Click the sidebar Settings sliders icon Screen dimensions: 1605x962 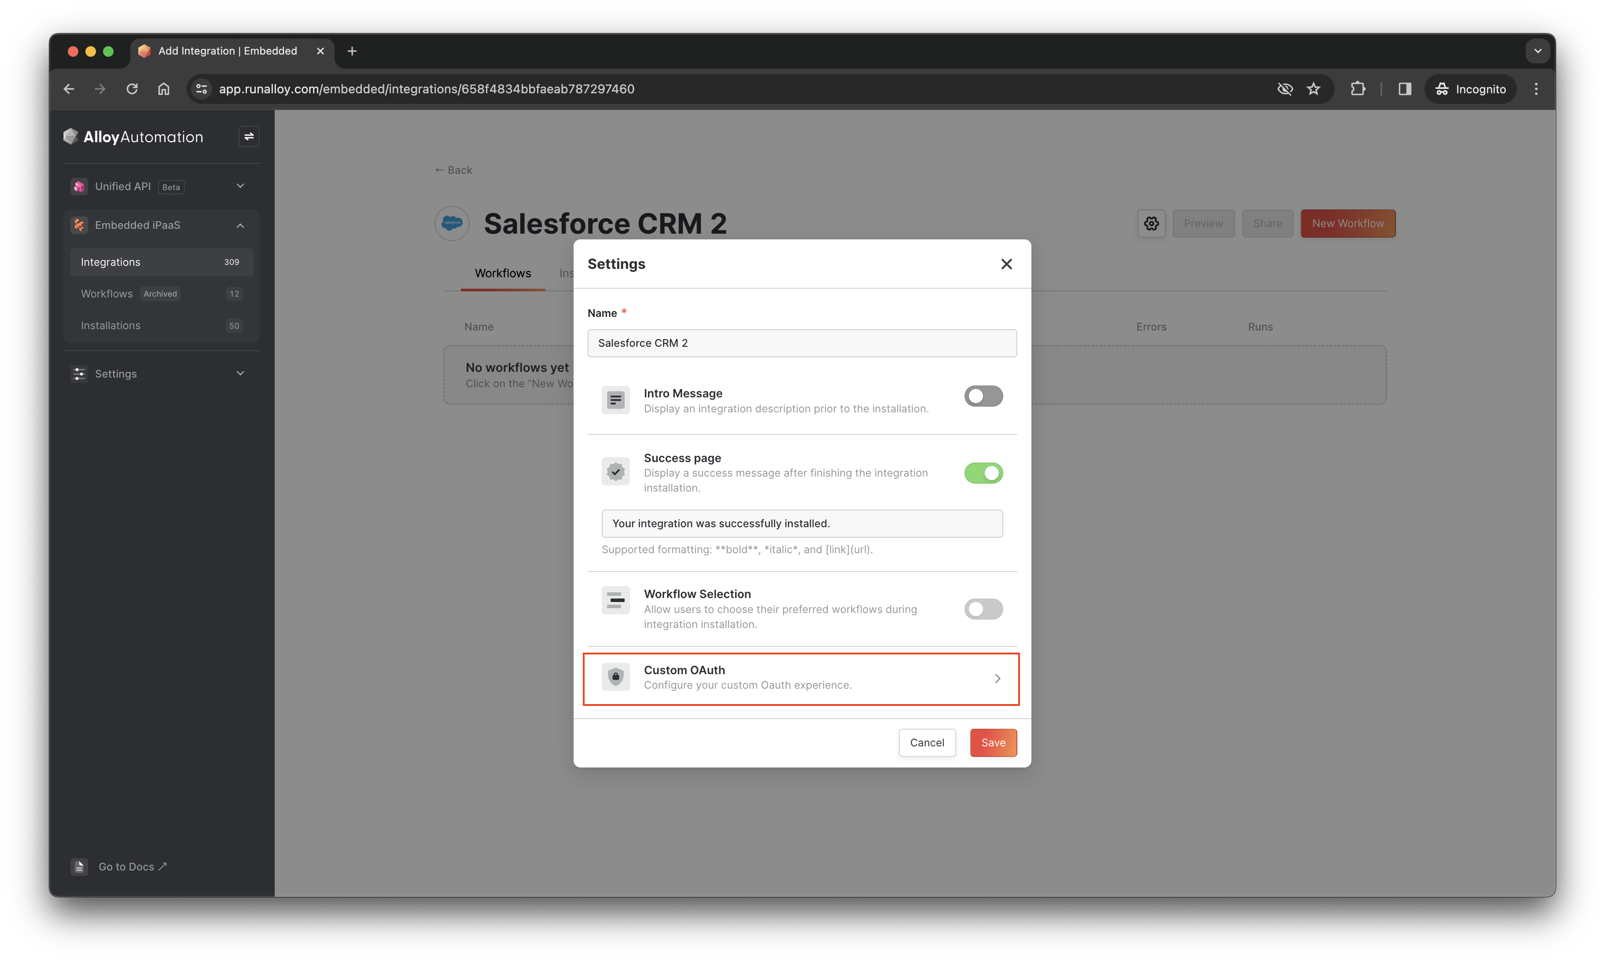pyautogui.click(x=79, y=374)
